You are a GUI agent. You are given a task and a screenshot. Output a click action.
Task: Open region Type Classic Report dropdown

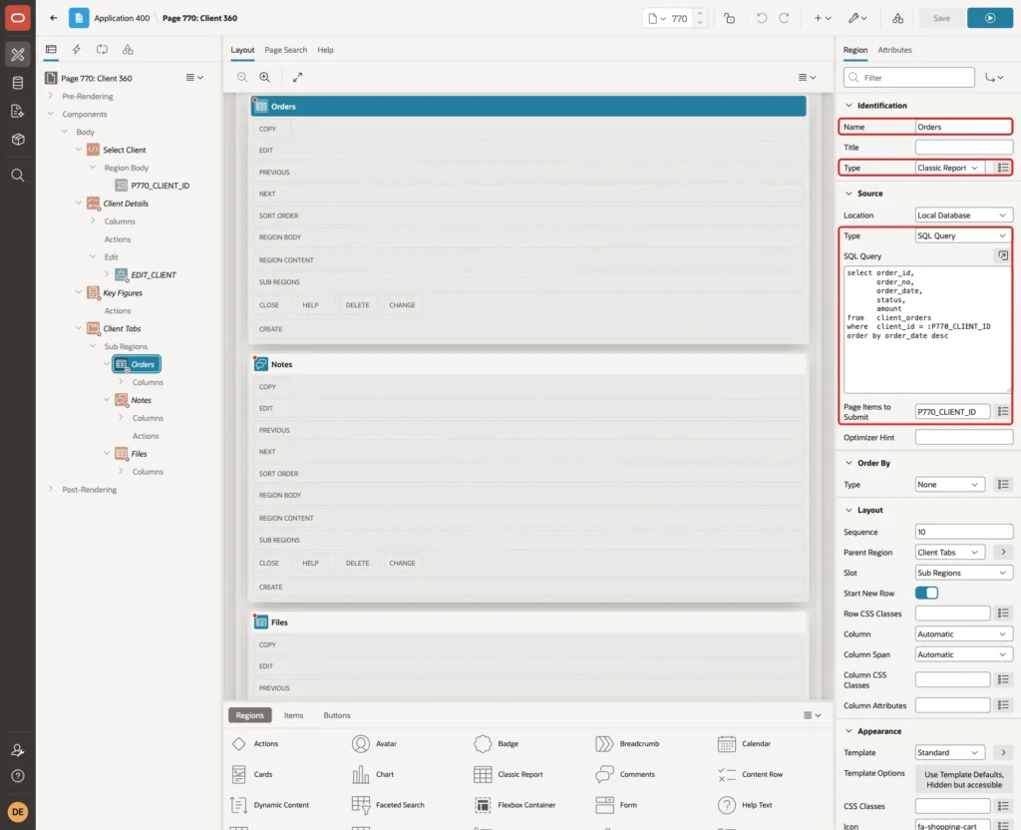click(949, 168)
